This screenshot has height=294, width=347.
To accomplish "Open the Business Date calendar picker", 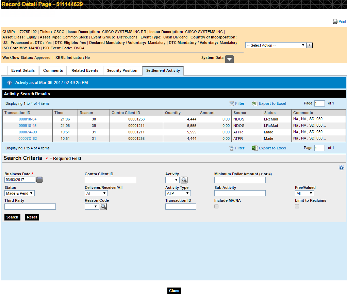I will tap(39, 180).
